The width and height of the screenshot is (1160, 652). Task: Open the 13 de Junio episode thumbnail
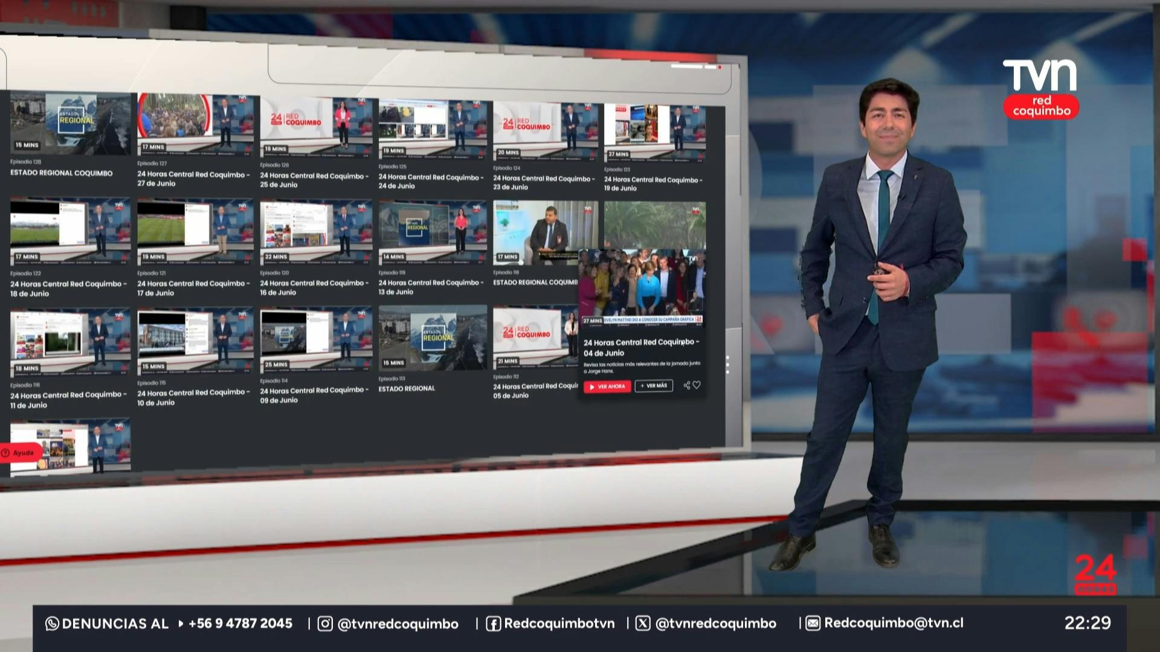[x=433, y=232]
